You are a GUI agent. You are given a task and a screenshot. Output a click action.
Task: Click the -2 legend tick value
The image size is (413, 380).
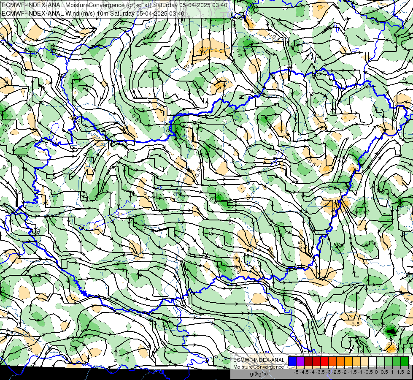click(x=344, y=372)
